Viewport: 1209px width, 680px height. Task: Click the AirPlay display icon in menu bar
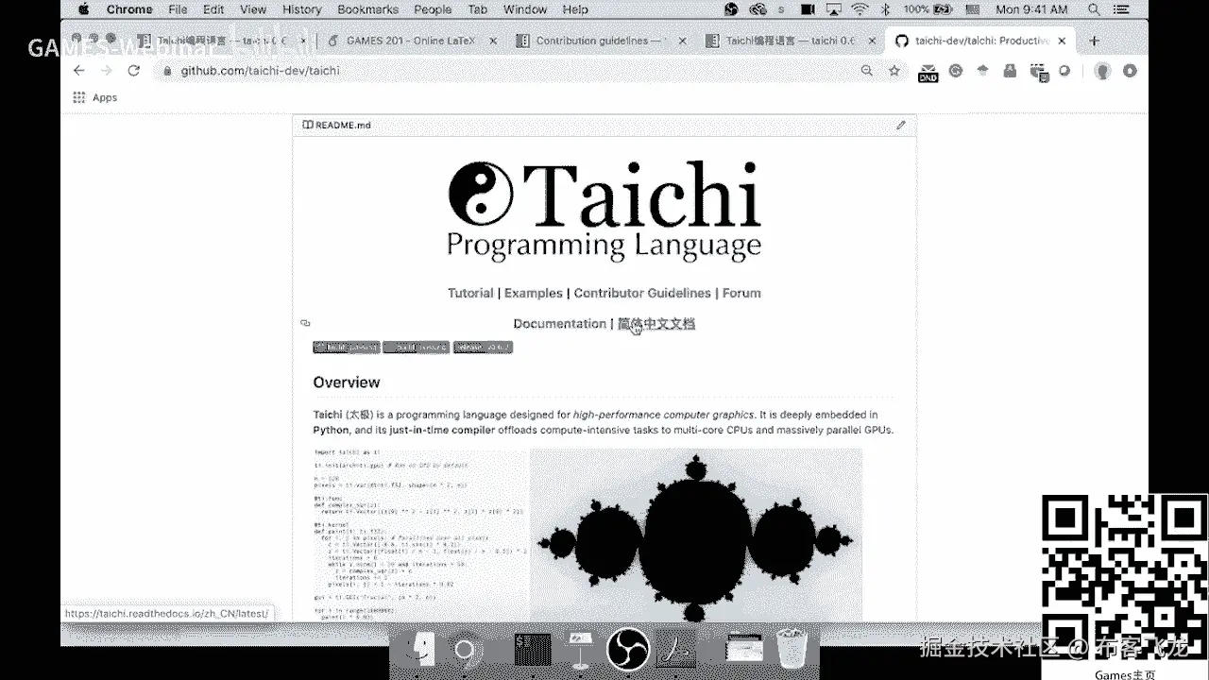[x=833, y=9]
